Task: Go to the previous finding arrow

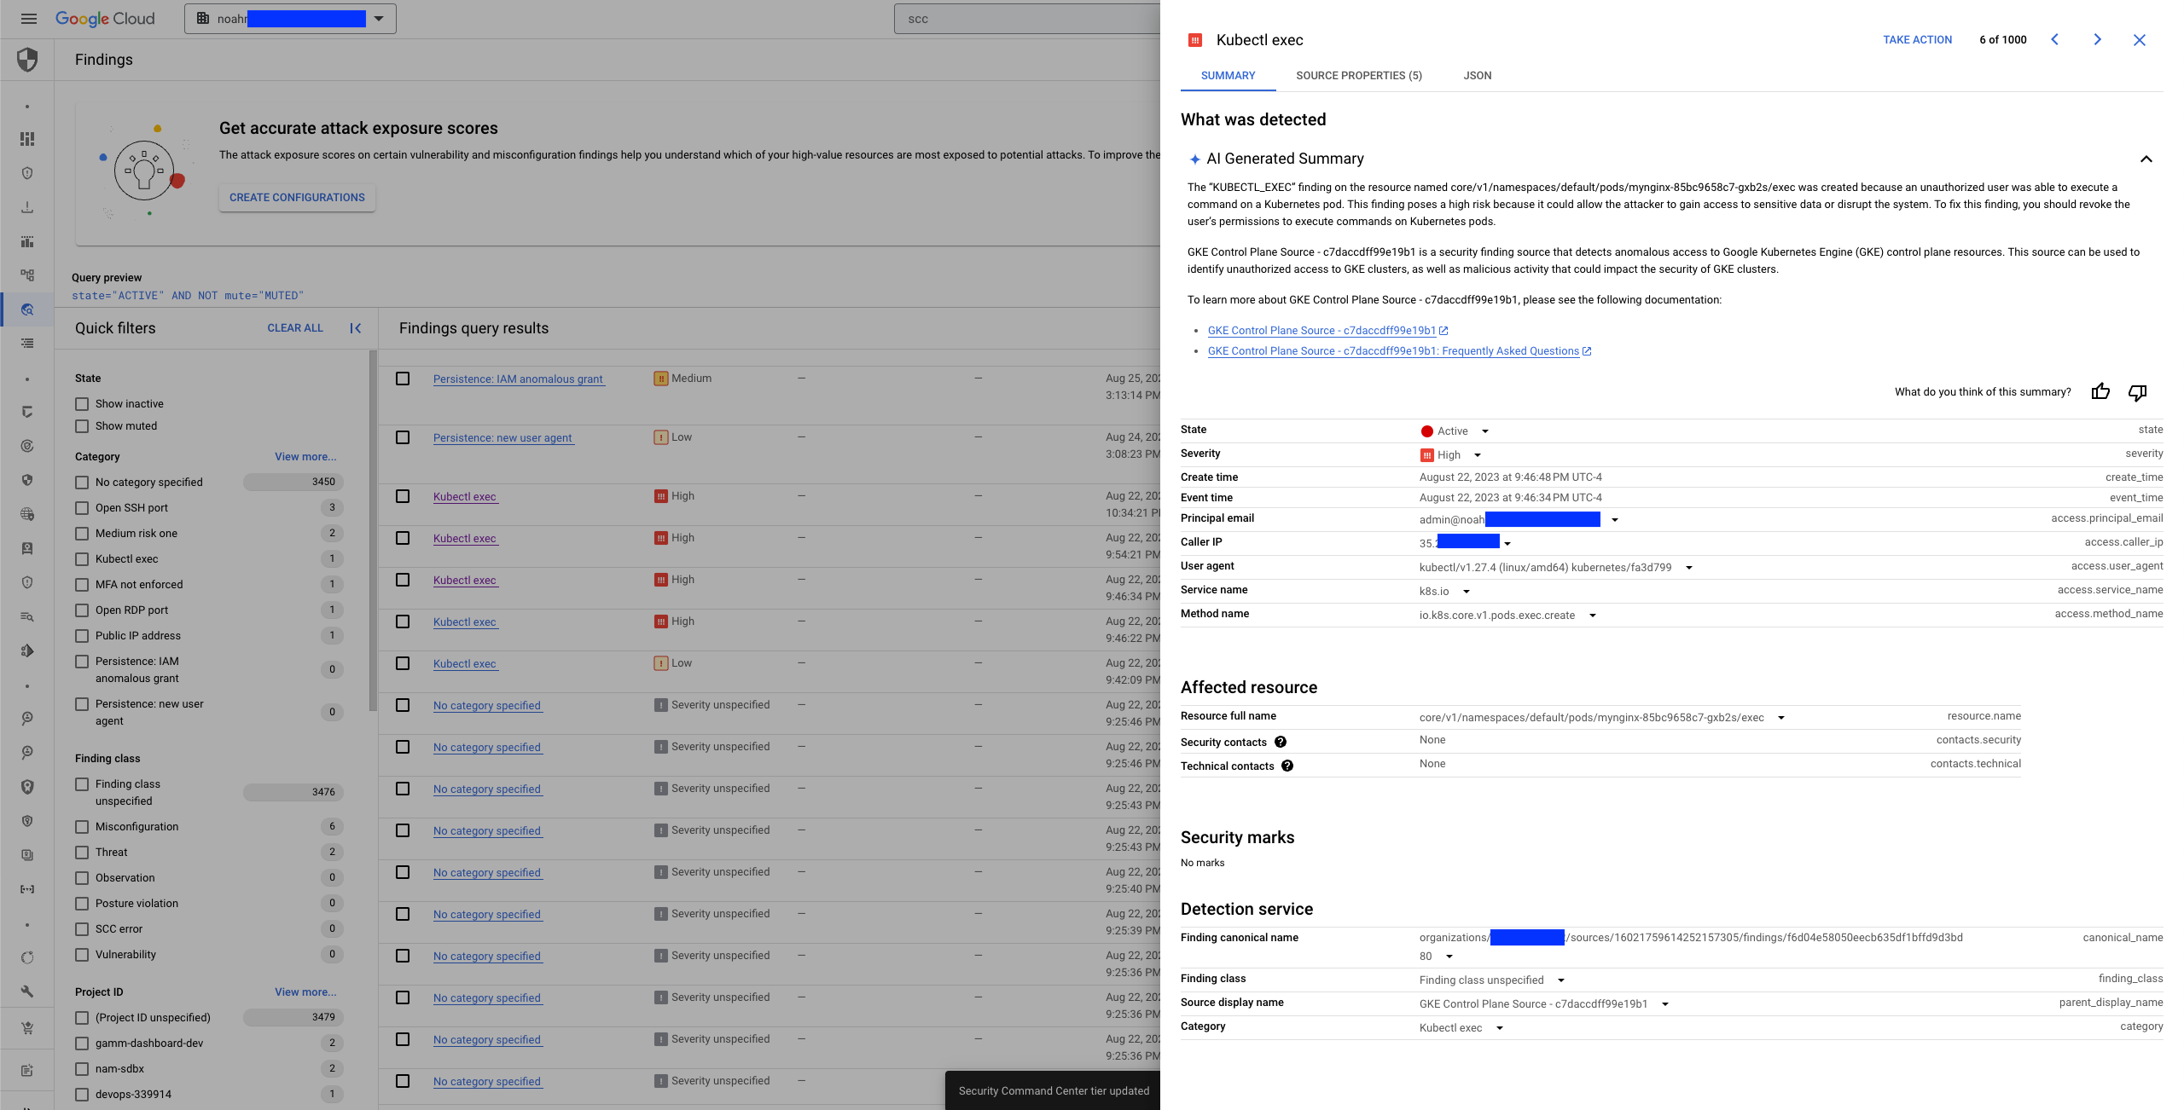Action: pyautogui.click(x=2055, y=40)
